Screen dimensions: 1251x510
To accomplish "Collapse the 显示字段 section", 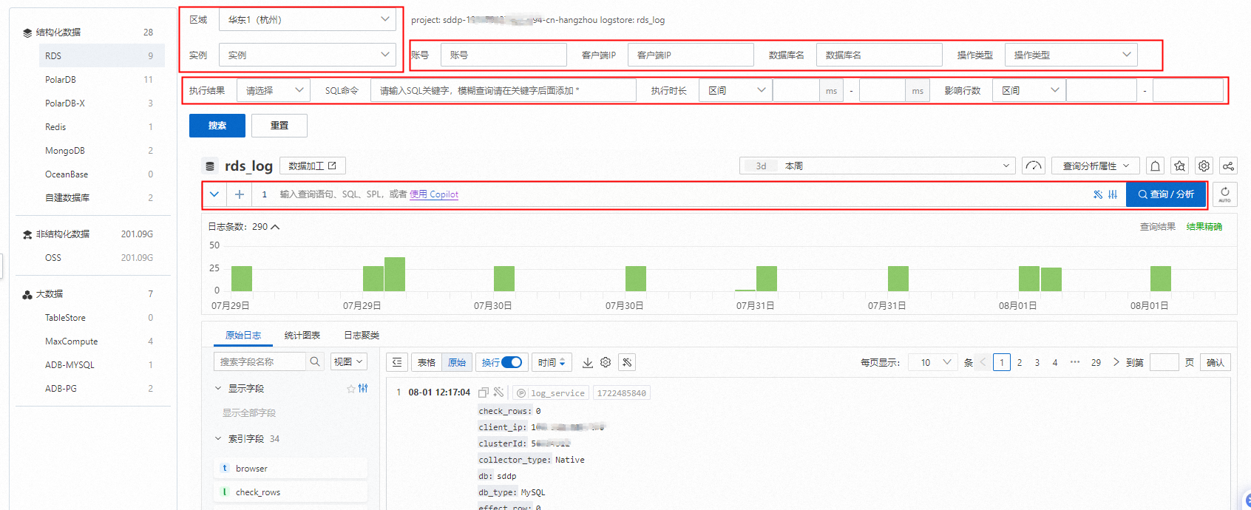I will coord(218,388).
